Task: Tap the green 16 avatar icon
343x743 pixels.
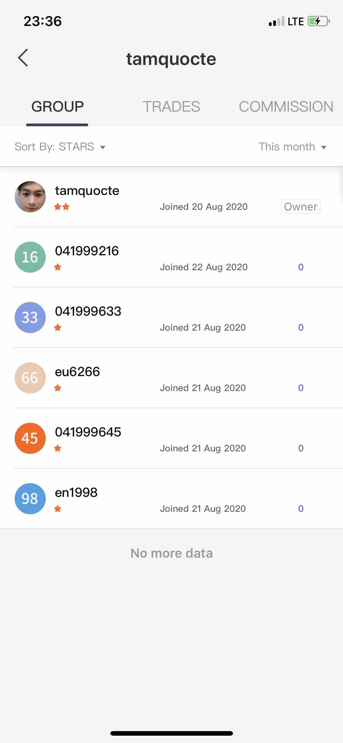Action: tap(30, 257)
